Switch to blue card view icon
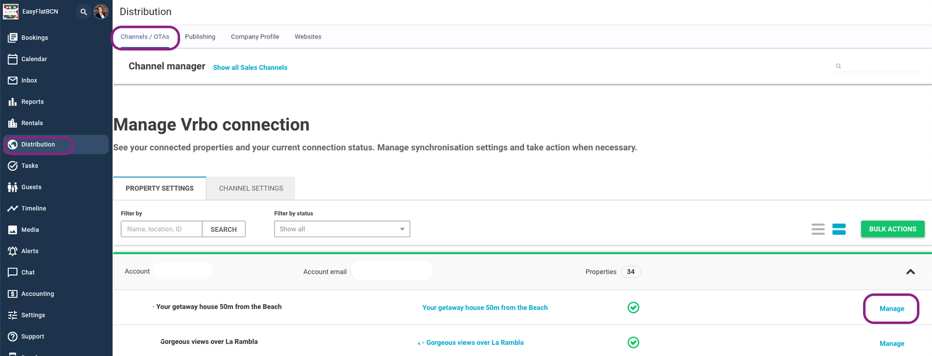Screen dimensions: 932x356 (x=839, y=229)
